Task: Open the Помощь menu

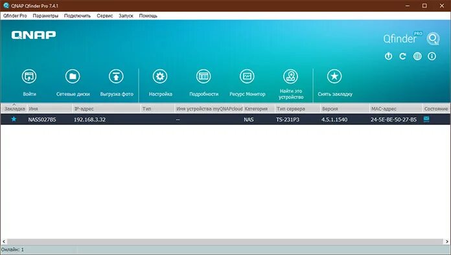Action: [148, 16]
